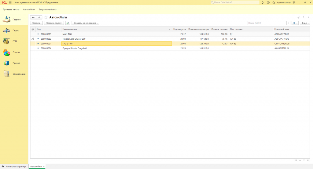Sort by Вид топлива column header
Viewport: 313px width, 169px height.
[x=251, y=29]
